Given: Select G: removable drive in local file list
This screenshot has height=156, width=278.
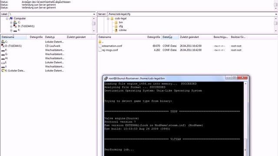Looking at the screenshot, I should [x=4, y=54].
